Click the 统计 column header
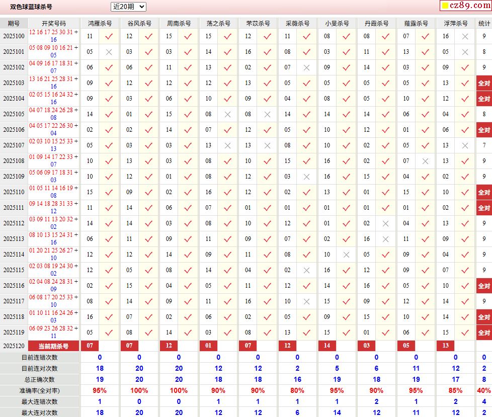The image size is (492, 417). [484, 24]
